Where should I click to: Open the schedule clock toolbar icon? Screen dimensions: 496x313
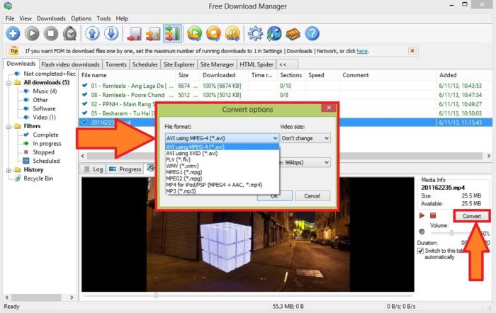coord(69,33)
